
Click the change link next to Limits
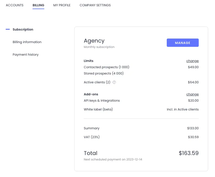[x=192, y=61]
